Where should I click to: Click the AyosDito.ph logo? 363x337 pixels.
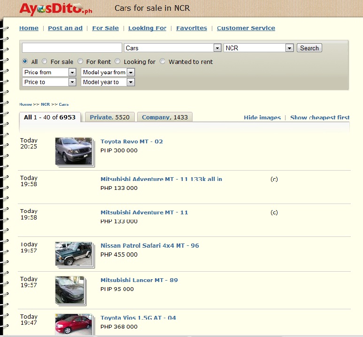(56, 9)
